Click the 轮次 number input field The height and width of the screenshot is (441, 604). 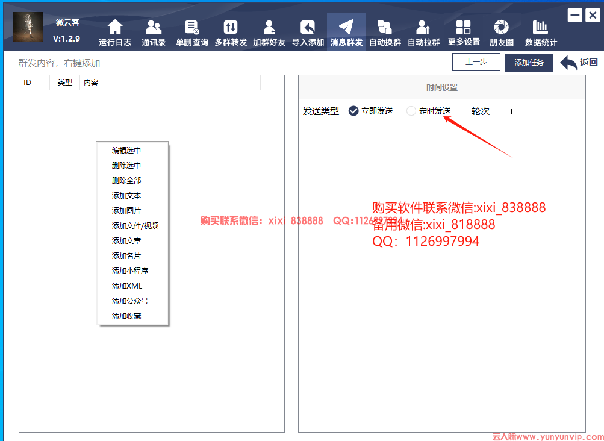pos(512,111)
